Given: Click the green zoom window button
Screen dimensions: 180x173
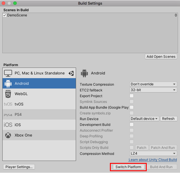Looking at the screenshot, I should click(15, 3).
